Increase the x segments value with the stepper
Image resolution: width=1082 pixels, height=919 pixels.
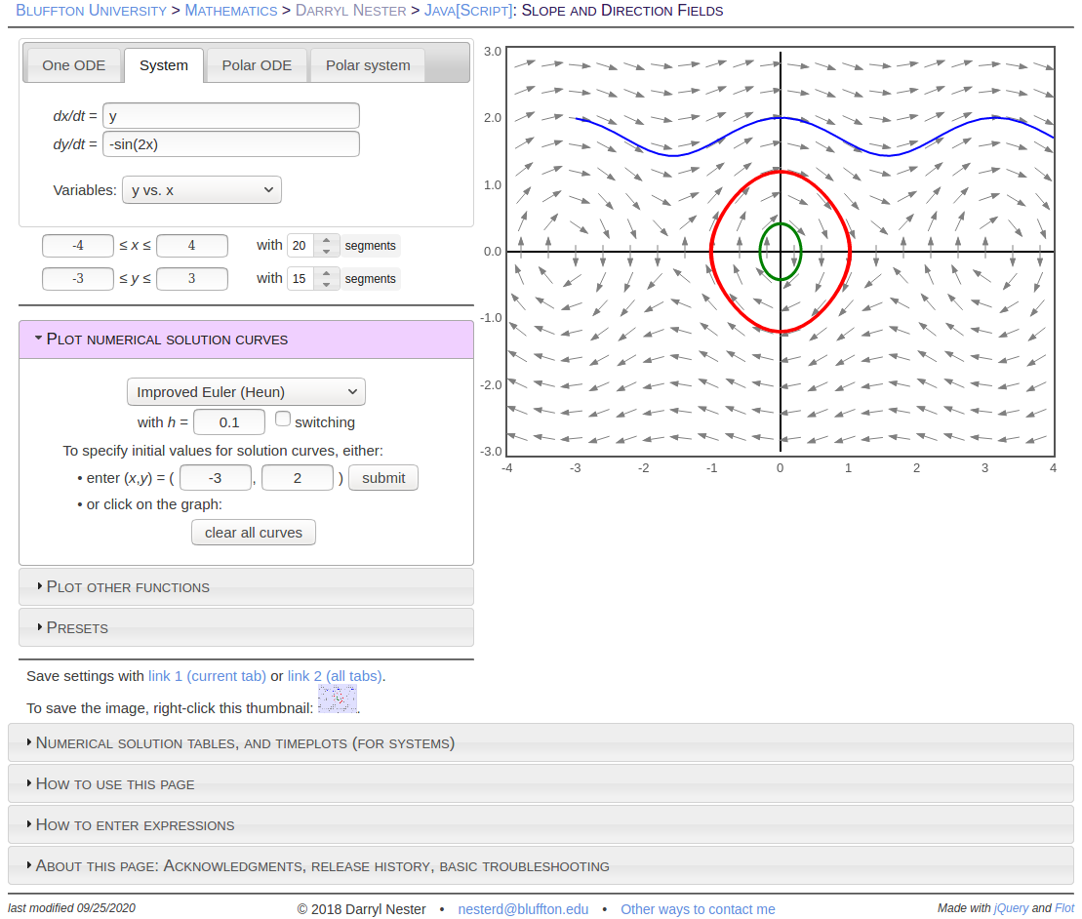[x=327, y=240]
